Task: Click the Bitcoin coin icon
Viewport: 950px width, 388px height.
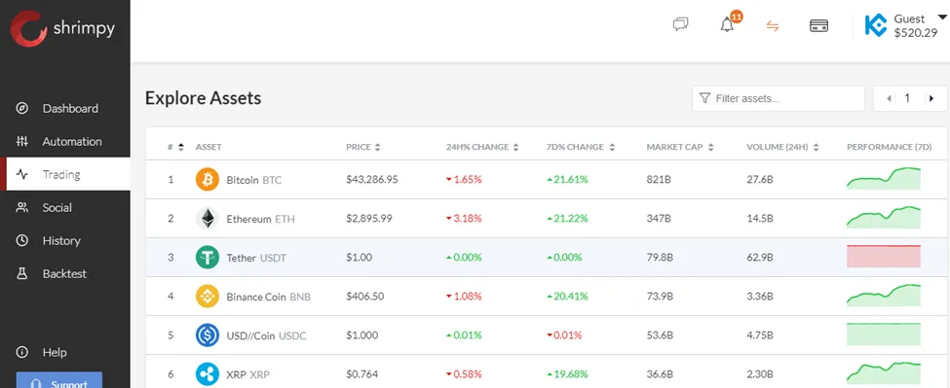Action: [x=207, y=180]
